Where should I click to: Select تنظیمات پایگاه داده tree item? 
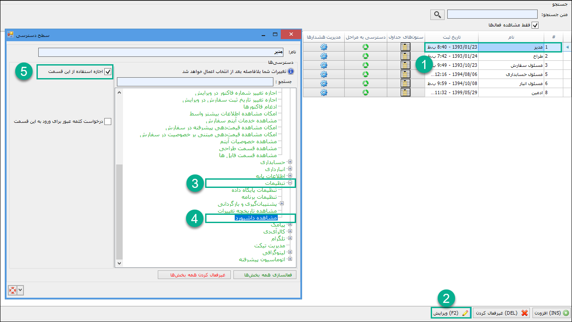click(x=255, y=190)
